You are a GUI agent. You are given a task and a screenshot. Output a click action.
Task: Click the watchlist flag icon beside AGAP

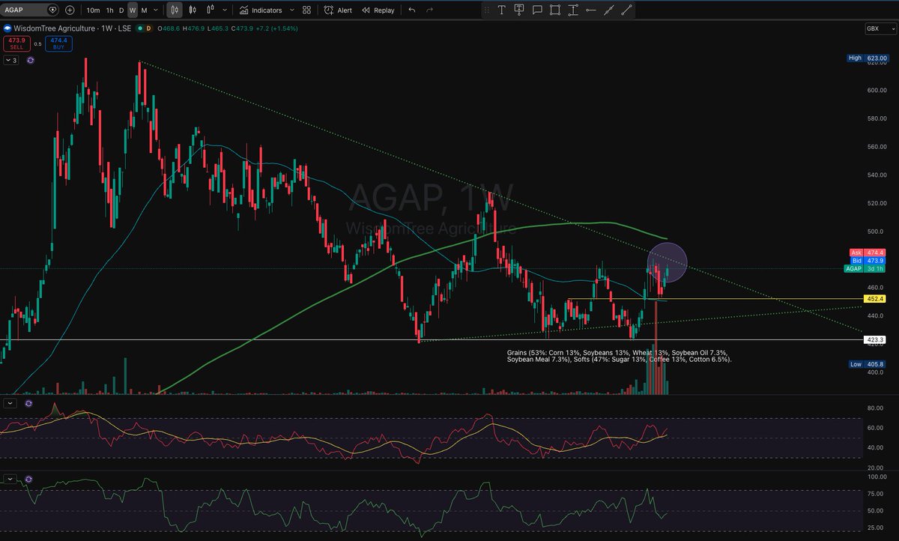click(52, 10)
